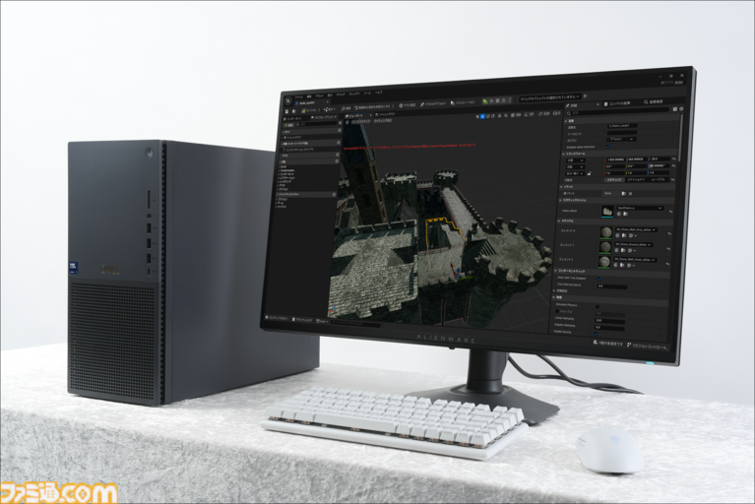Switch to the Find Results tab
Screen dimensions: 755x504
point(654,101)
